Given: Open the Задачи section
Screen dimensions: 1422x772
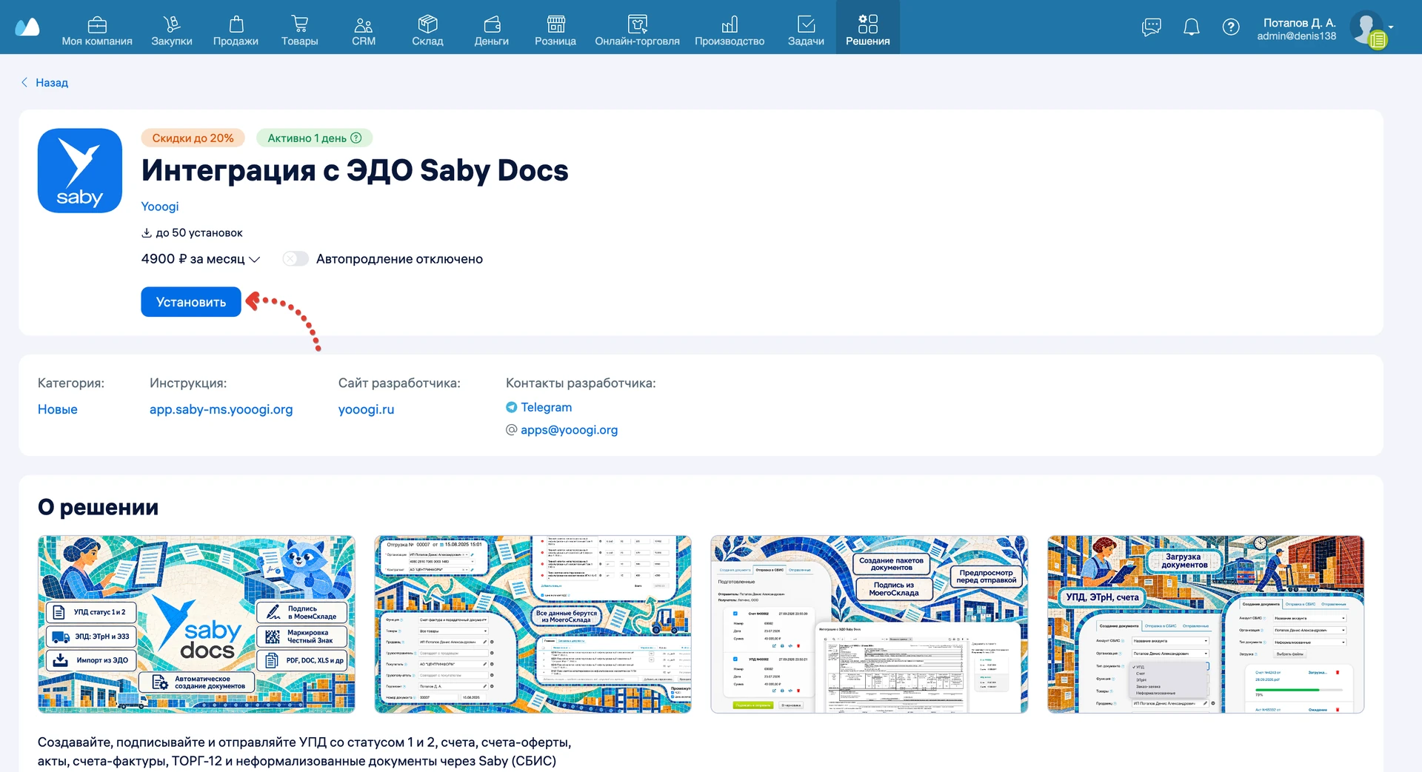Looking at the screenshot, I should coord(806,30).
